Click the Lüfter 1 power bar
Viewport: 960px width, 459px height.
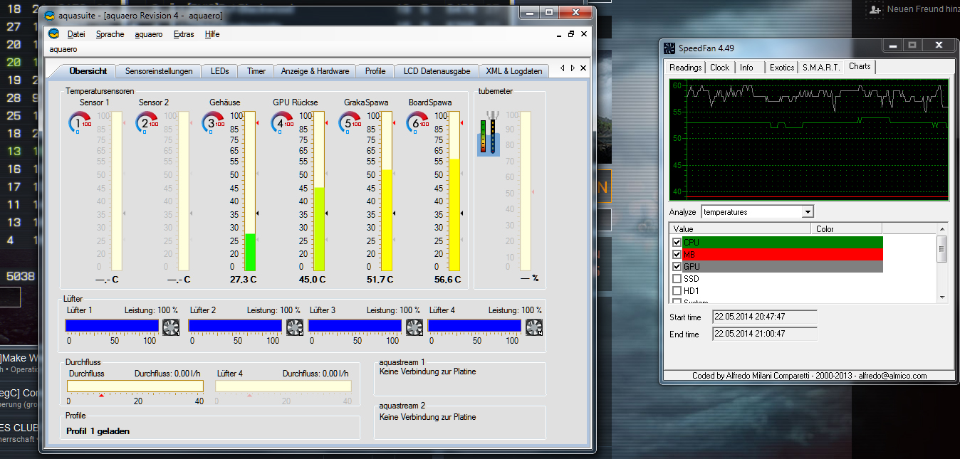click(x=113, y=326)
